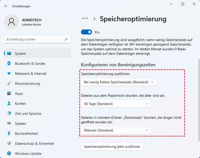Click the Einstellung suchen search field
This screenshot has width=200, height=158.
[x=35, y=39]
